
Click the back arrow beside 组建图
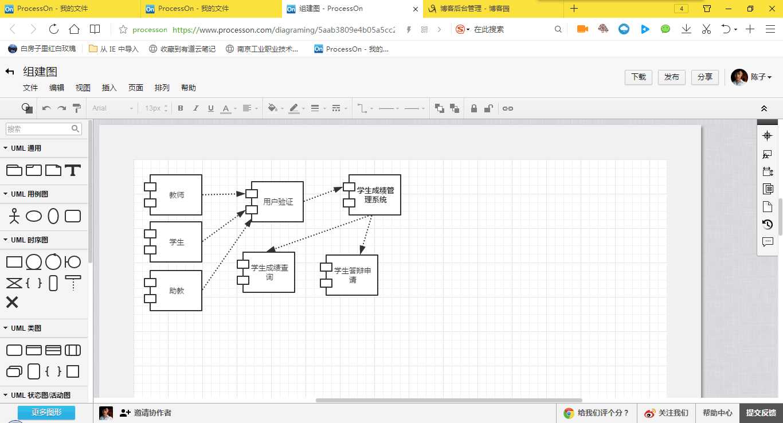pyautogui.click(x=10, y=72)
